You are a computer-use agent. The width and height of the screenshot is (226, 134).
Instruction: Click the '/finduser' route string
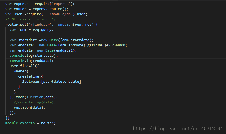coord(40,25)
